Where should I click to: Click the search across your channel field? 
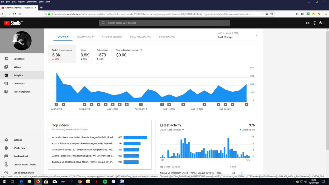tap(164, 23)
